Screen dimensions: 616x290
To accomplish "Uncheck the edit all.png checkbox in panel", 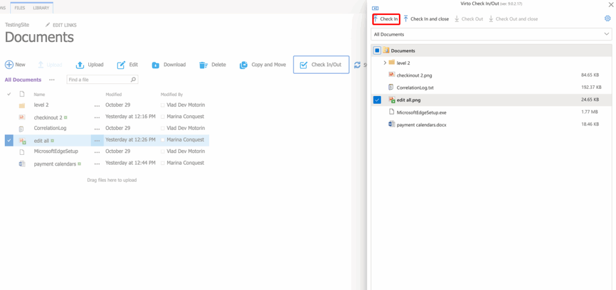I will click(377, 100).
